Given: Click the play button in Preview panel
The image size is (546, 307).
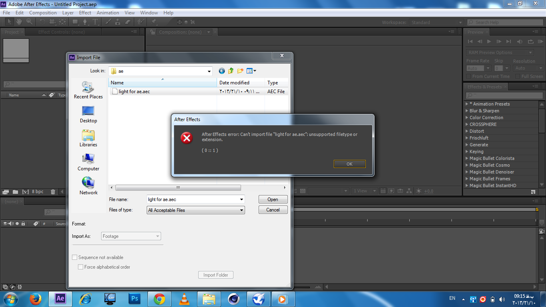Looking at the screenshot, I should (489, 41).
